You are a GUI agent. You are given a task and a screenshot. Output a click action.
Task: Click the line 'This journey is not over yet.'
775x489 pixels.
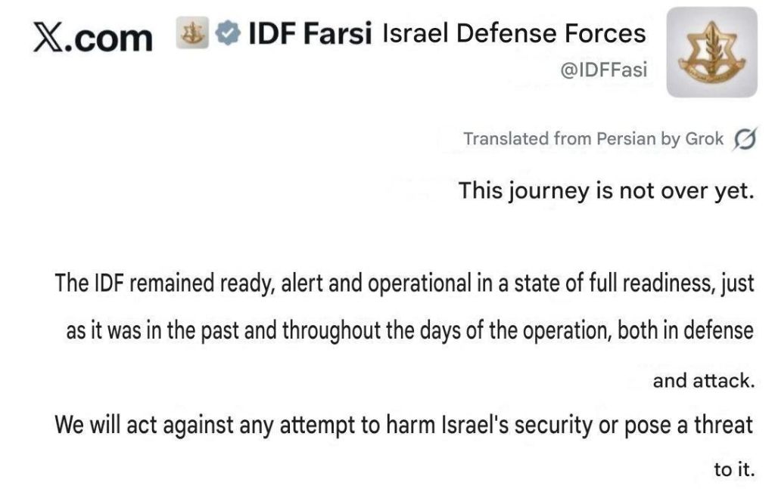click(606, 190)
